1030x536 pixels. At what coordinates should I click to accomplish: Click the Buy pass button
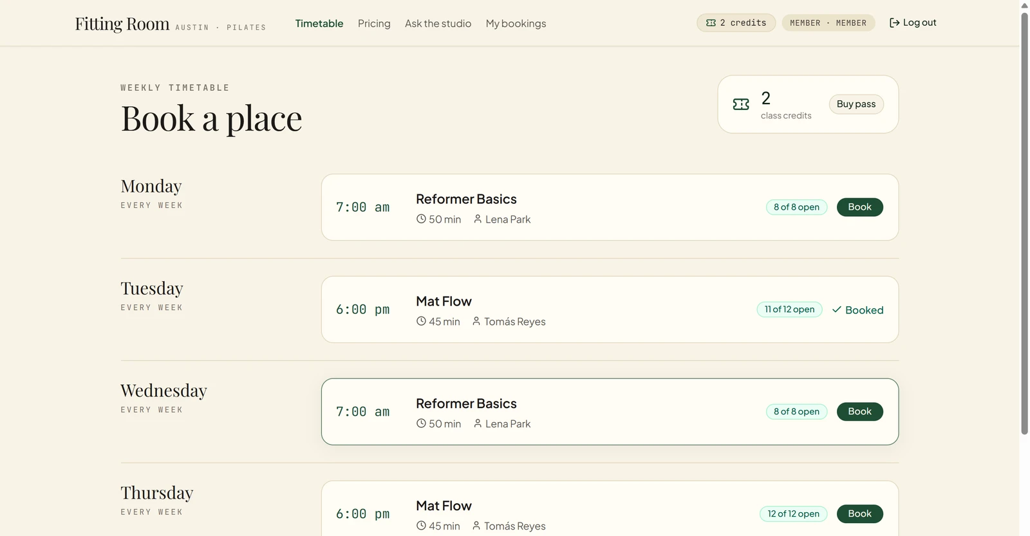(856, 104)
